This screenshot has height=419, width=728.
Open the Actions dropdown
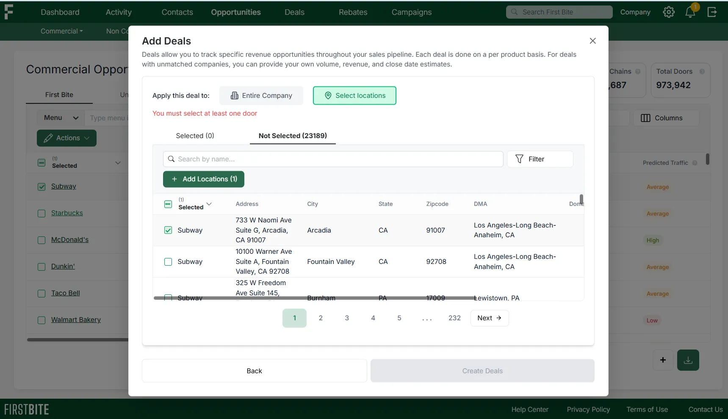pyautogui.click(x=66, y=138)
